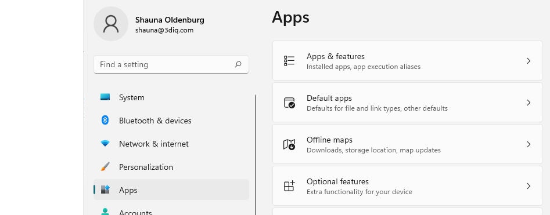The height and width of the screenshot is (215, 550).
Task: Click the Offline maps icon
Action: click(x=289, y=144)
